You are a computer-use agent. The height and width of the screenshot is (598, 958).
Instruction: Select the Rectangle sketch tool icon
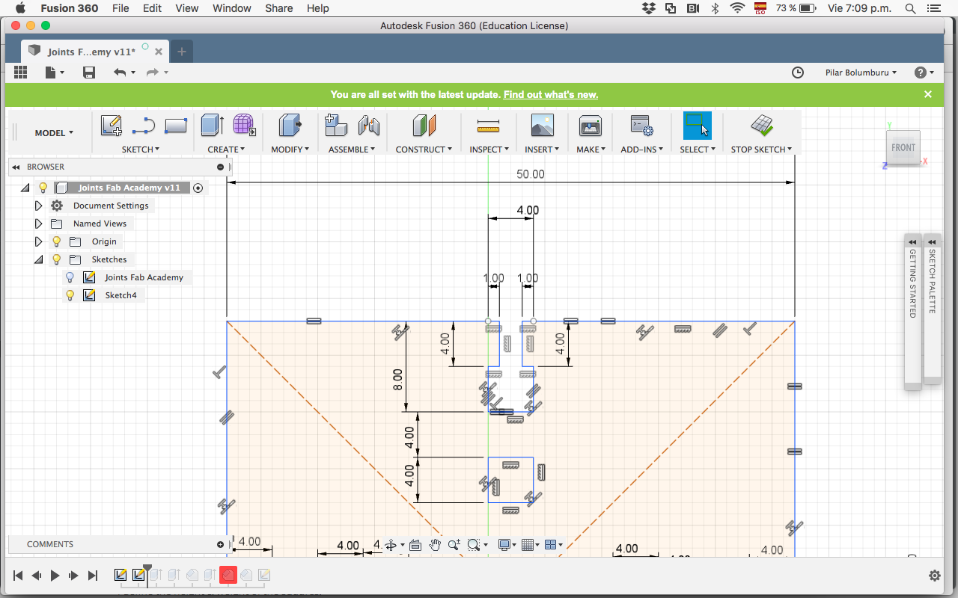point(175,126)
